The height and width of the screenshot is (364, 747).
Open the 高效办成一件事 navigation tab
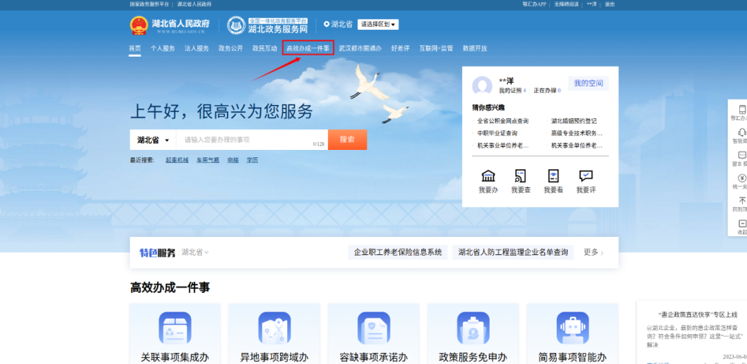click(x=308, y=48)
